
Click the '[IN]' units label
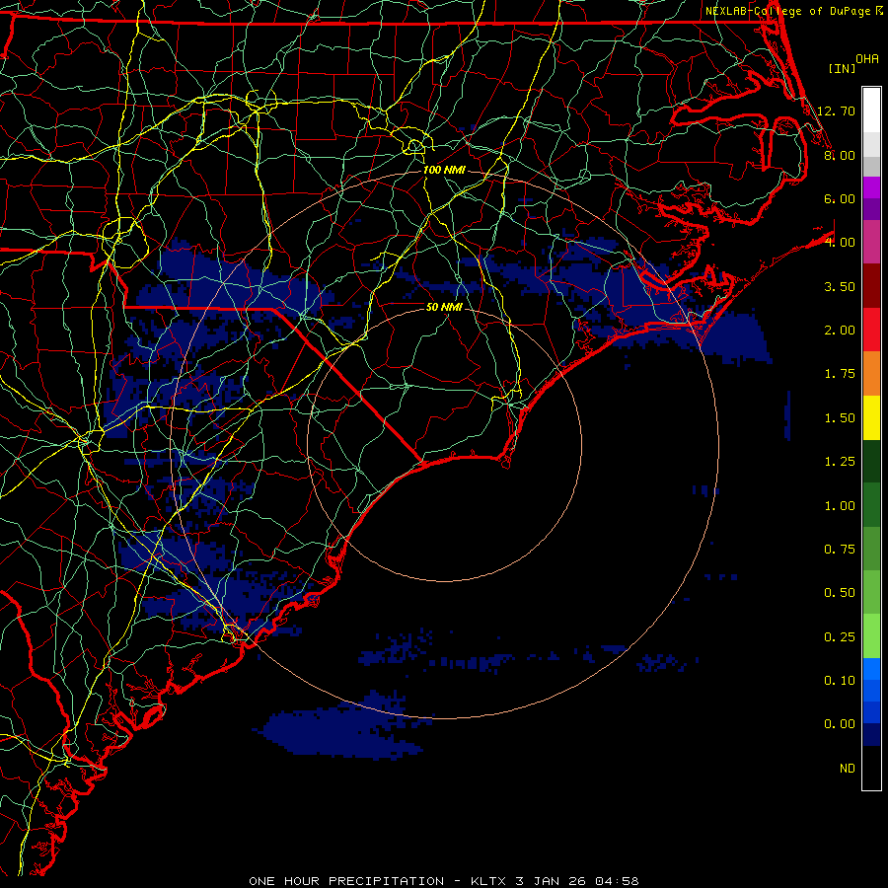point(843,68)
